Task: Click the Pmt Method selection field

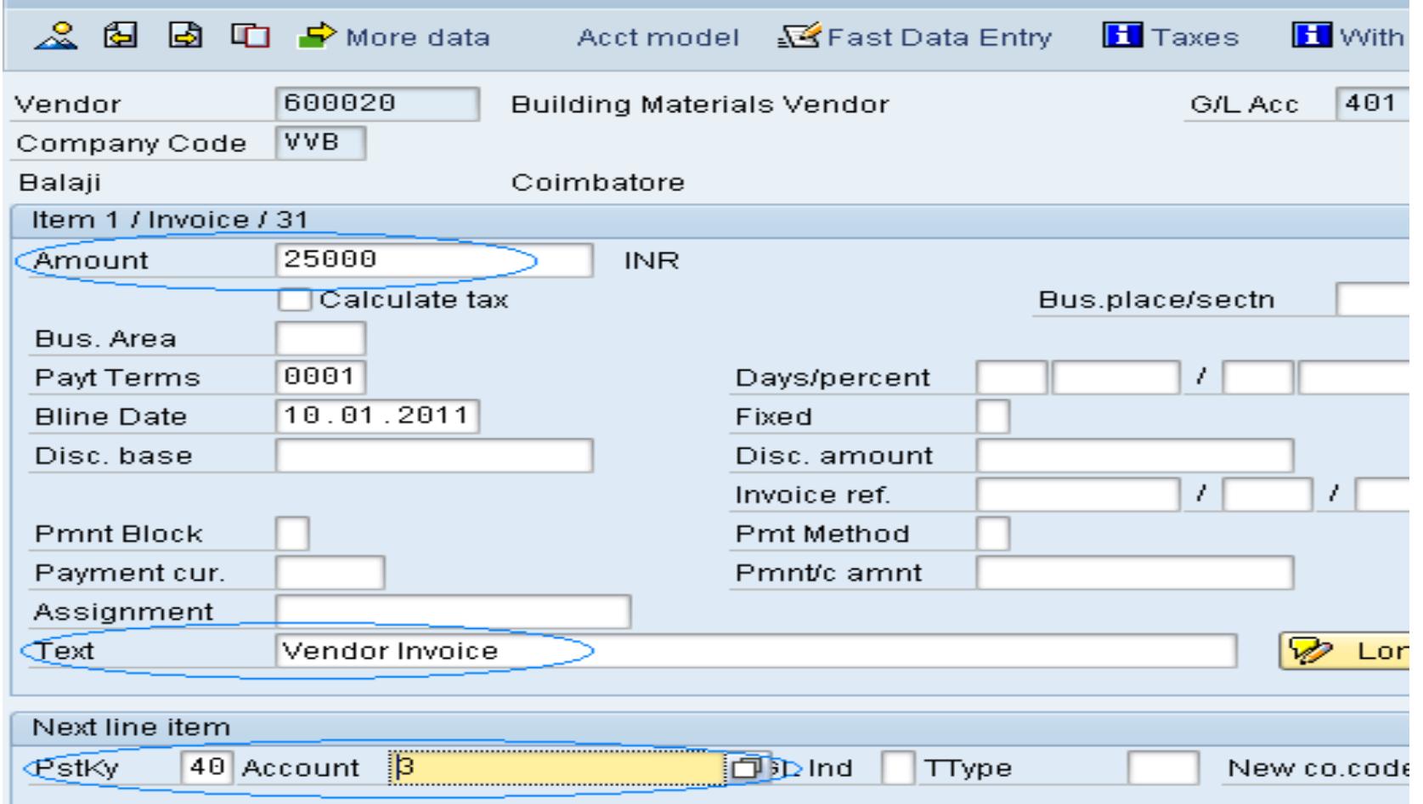Action: [x=992, y=535]
